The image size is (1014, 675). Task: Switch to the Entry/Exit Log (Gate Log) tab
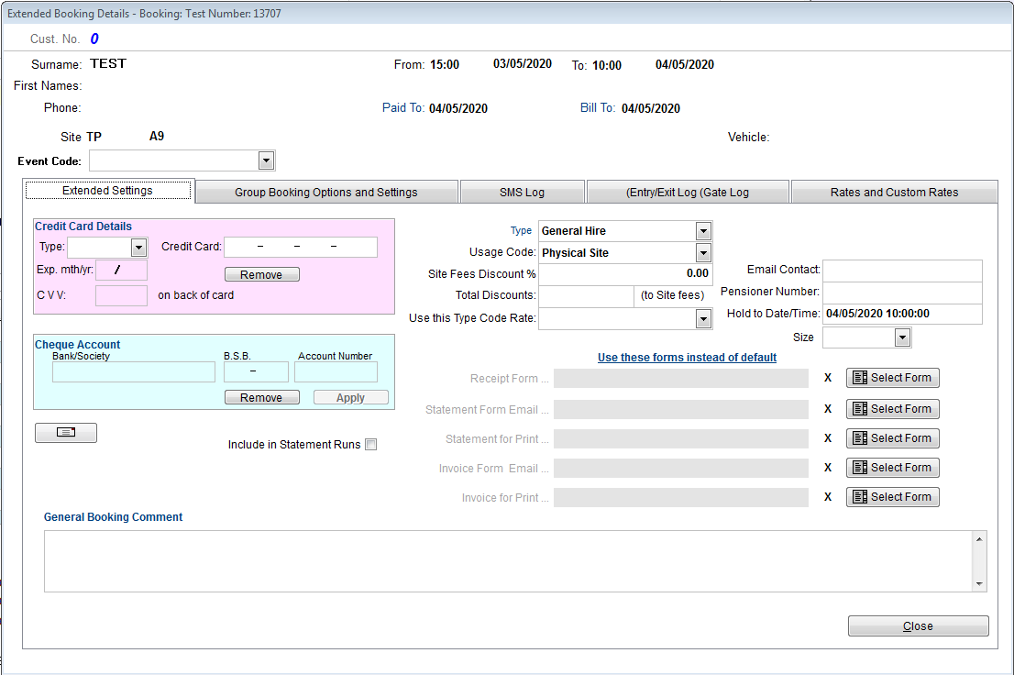tap(688, 193)
